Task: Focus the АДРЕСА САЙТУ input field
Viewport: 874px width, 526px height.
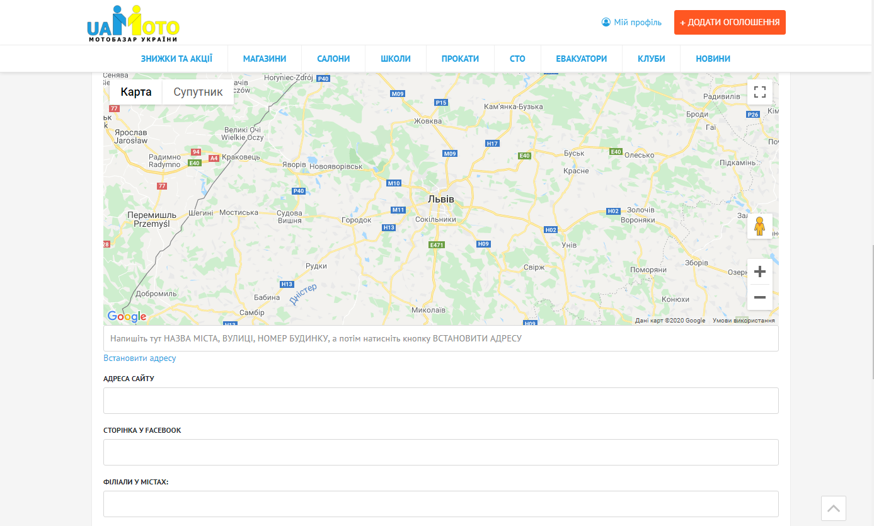Action: pyautogui.click(x=441, y=401)
